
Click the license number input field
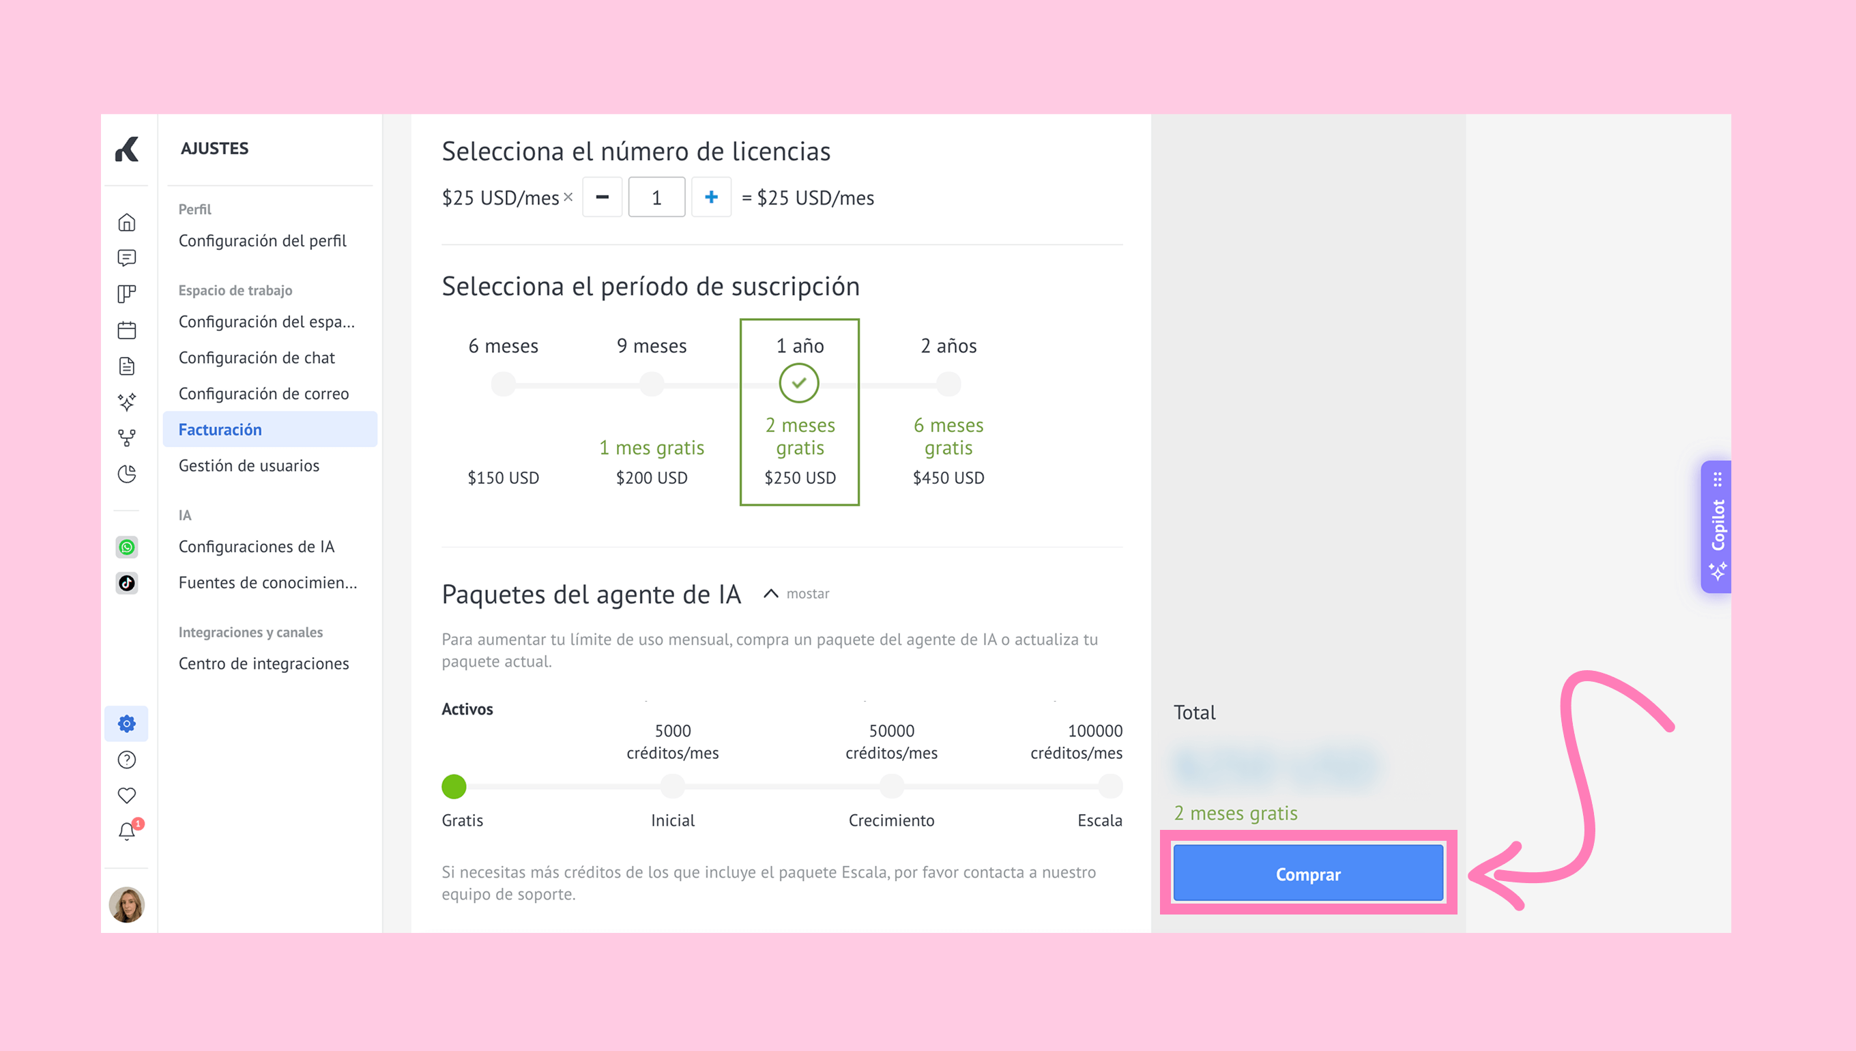click(x=656, y=197)
